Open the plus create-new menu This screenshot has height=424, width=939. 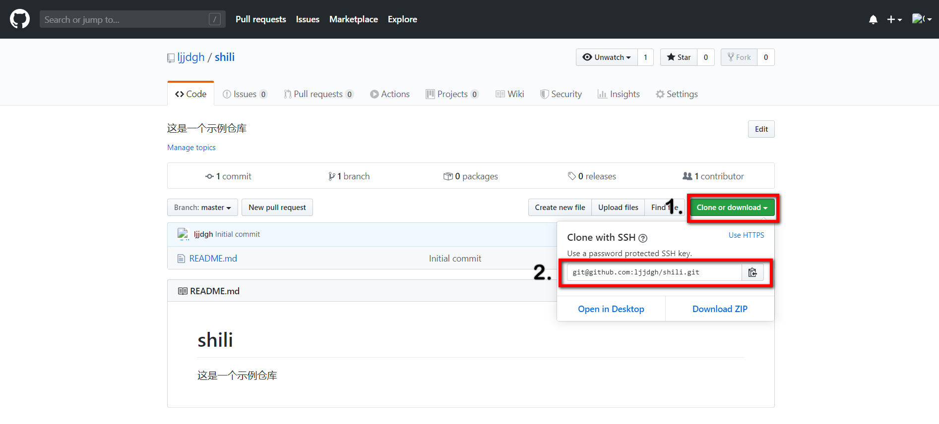(x=894, y=19)
